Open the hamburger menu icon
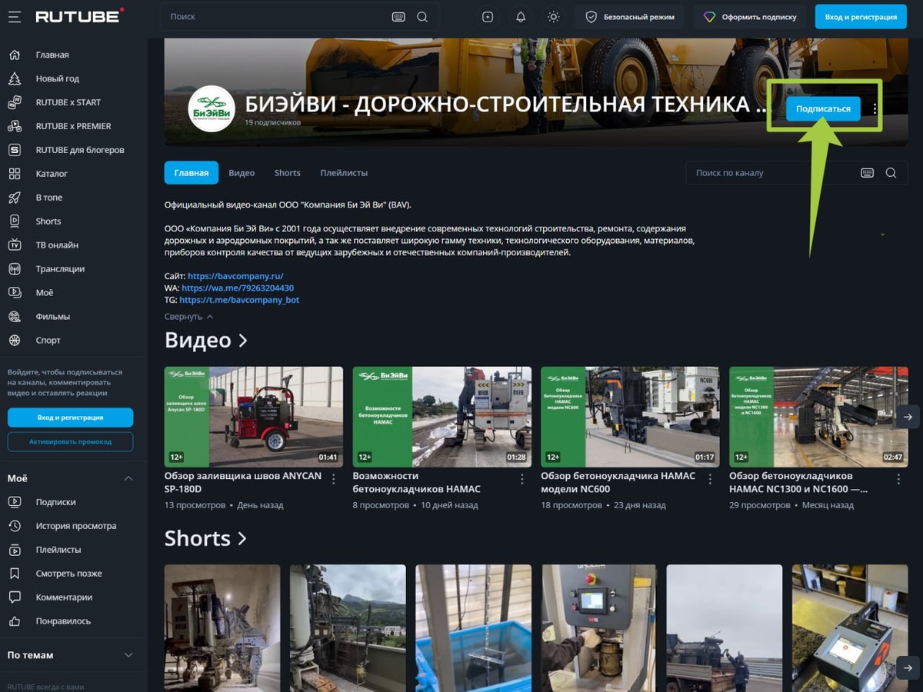The width and height of the screenshot is (923, 692). [14, 16]
